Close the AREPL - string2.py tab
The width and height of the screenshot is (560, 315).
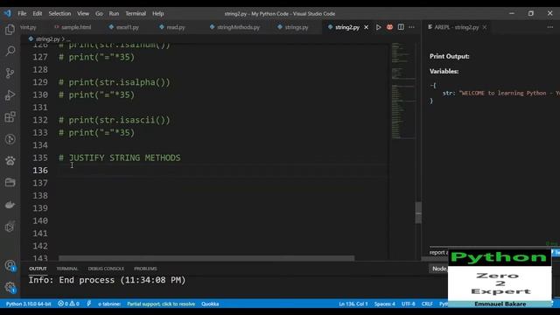coord(484,27)
